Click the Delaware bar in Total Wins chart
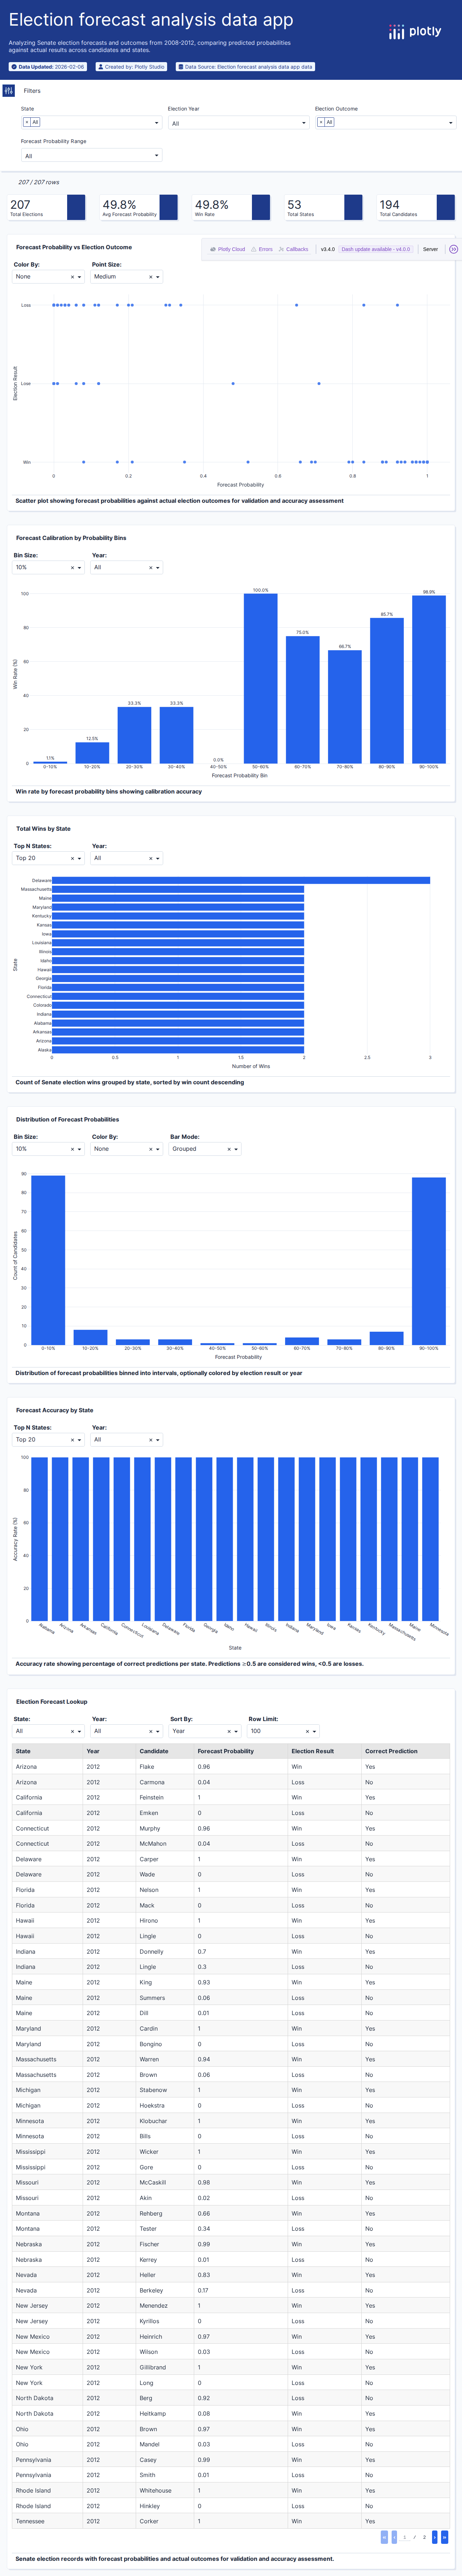 click(241, 880)
